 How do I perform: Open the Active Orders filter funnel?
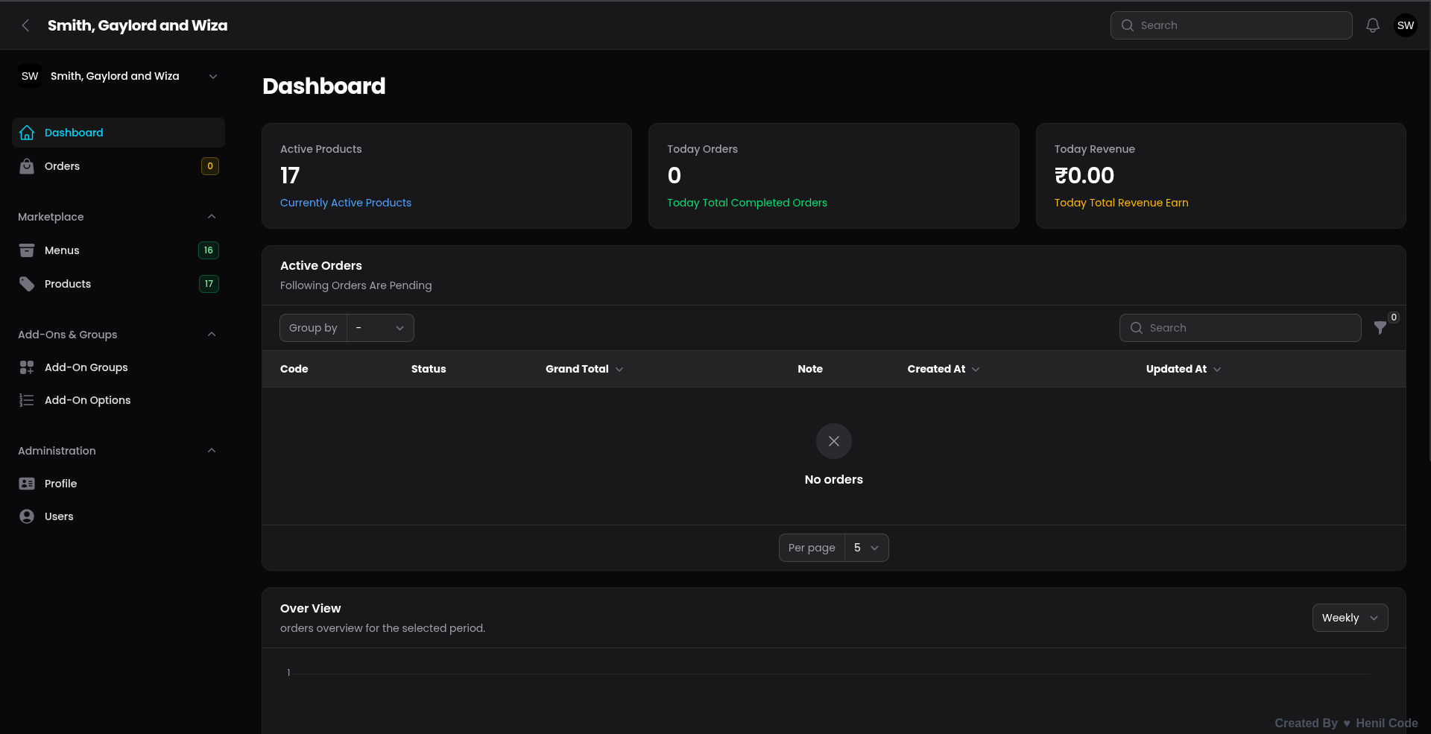(x=1380, y=328)
